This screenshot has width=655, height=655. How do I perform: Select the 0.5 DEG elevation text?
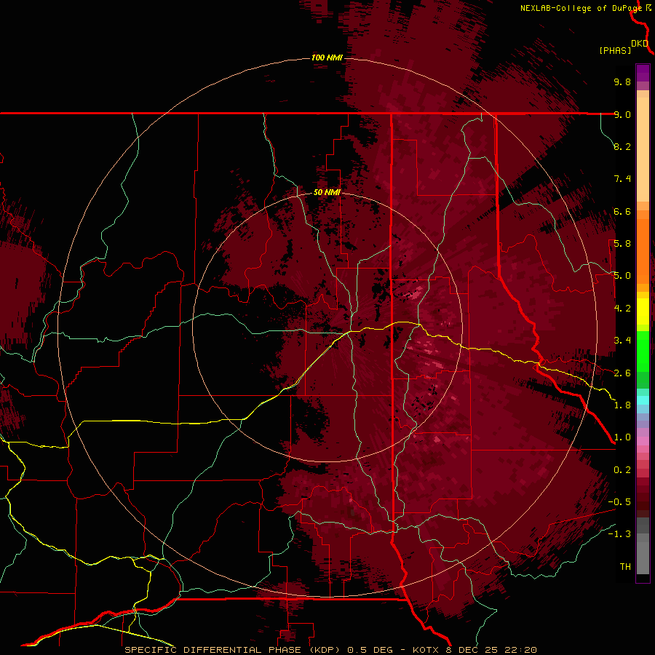[370, 650]
